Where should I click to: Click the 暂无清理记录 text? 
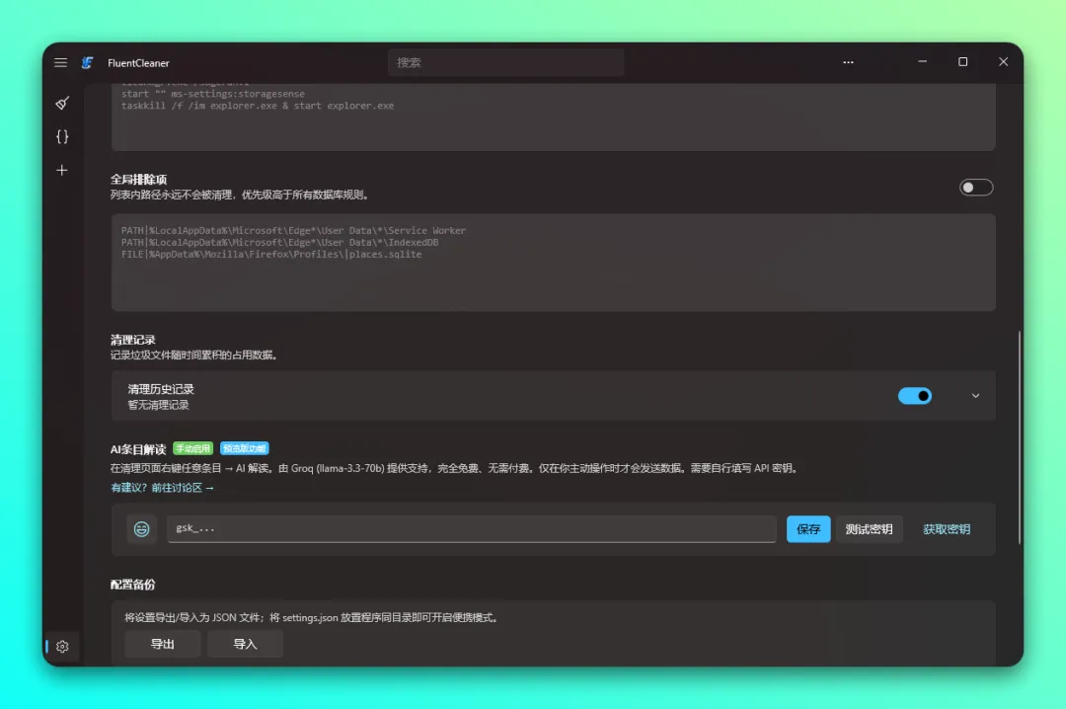158,405
